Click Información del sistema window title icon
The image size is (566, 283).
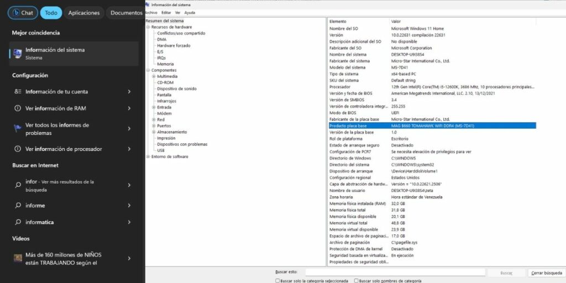tap(148, 4)
